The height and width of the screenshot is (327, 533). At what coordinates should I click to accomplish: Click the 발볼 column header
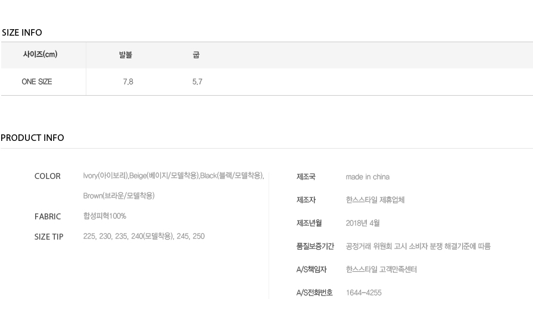[126, 55]
